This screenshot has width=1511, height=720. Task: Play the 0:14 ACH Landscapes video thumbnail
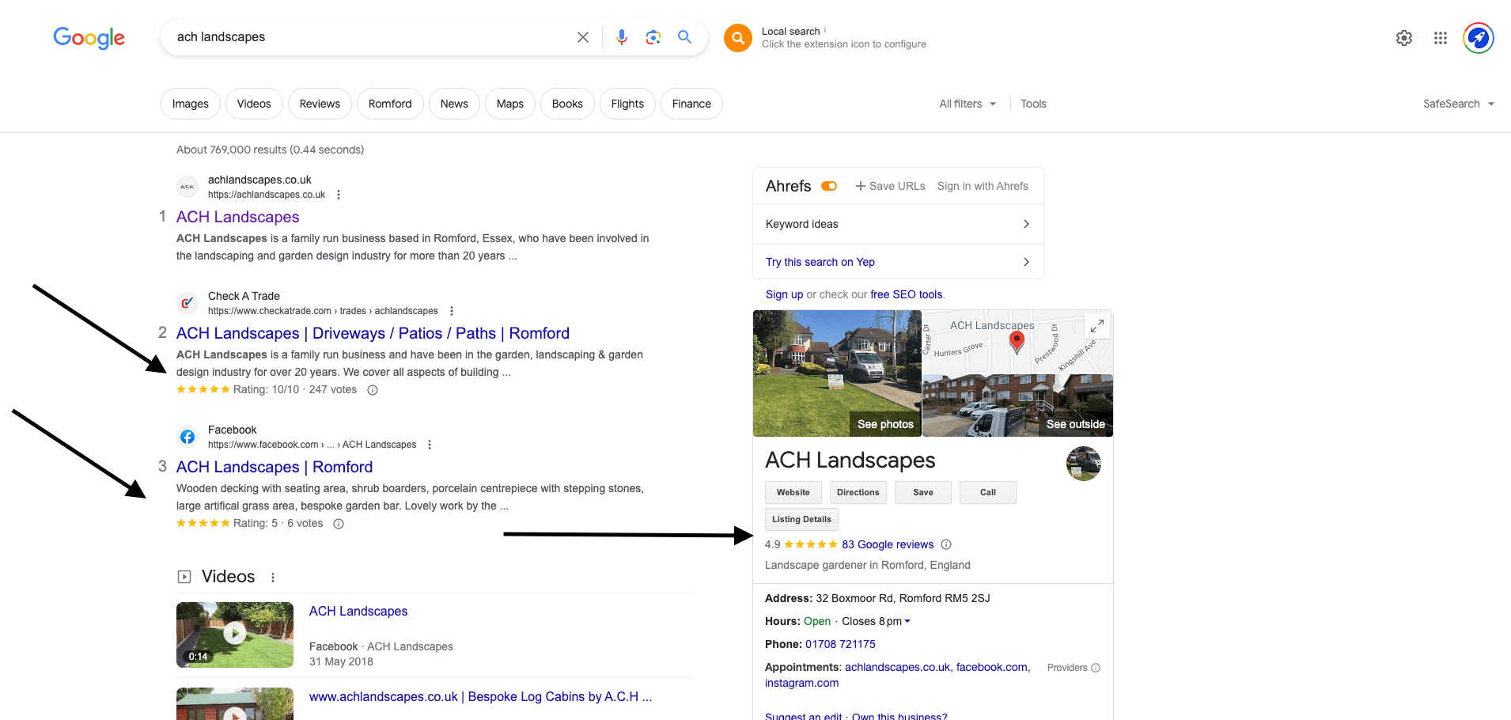tap(235, 635)
